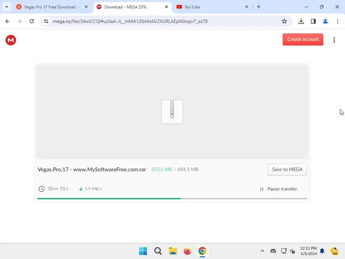Click the 372.5 MB downloaded amount

click(x=161, y=169)
